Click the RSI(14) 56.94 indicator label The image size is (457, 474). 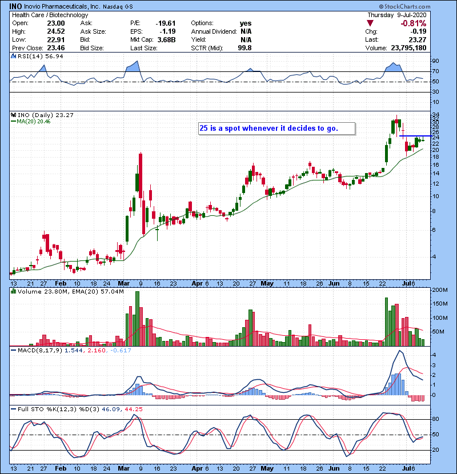[40, 56]
